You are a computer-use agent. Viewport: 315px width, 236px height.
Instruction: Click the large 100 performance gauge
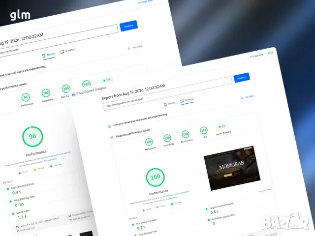click(x=156, y=177)
